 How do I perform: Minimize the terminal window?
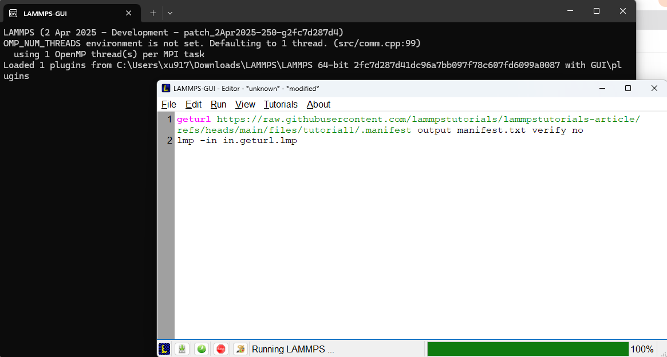pyautogui.click(x=570, y=11)
